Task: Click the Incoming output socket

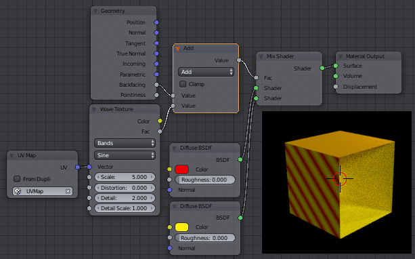Action: (156, 64)
